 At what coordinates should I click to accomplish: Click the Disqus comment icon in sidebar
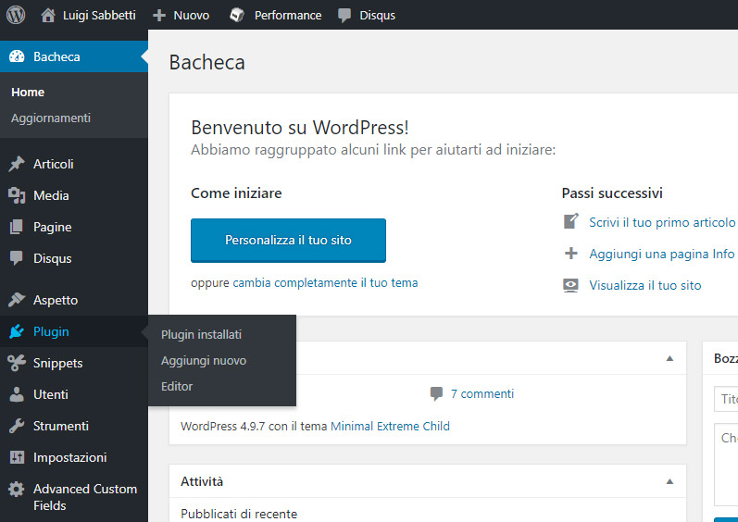click(17, 258)
